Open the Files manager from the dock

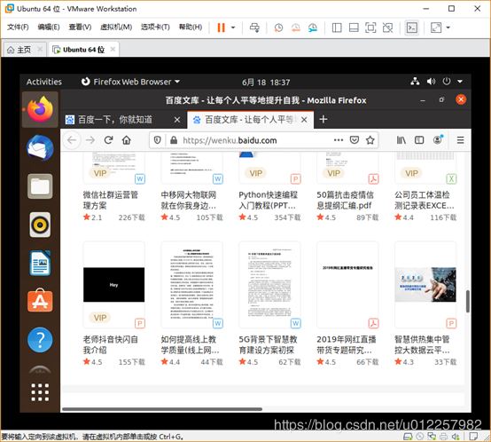click(x=40, y=186)
